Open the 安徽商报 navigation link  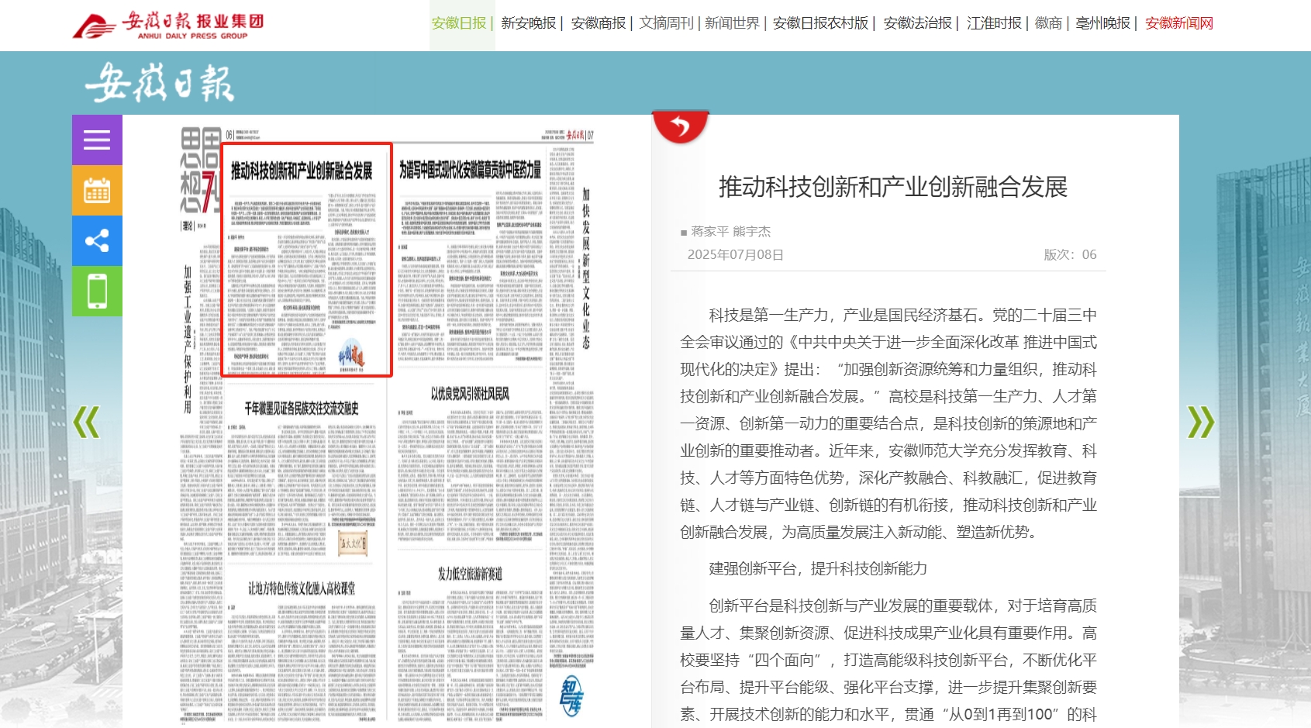coord(598,23)
